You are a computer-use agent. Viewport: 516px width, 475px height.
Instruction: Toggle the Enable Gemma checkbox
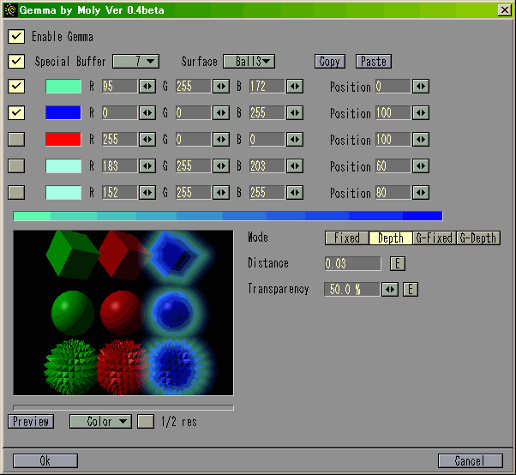pyautogui.click(x=16, y=36)
